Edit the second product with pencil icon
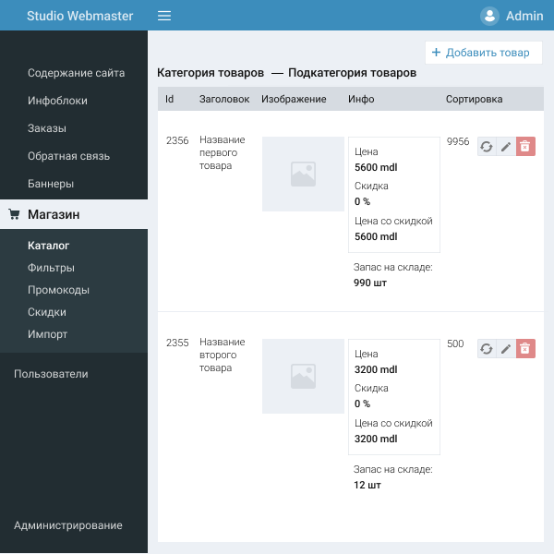The width and height of the screenshot is (554, 554). coord(506,348)
